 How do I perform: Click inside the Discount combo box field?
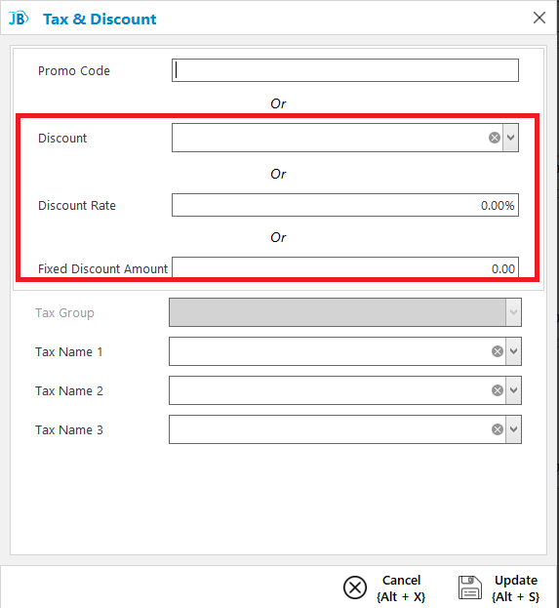(330, 138)
